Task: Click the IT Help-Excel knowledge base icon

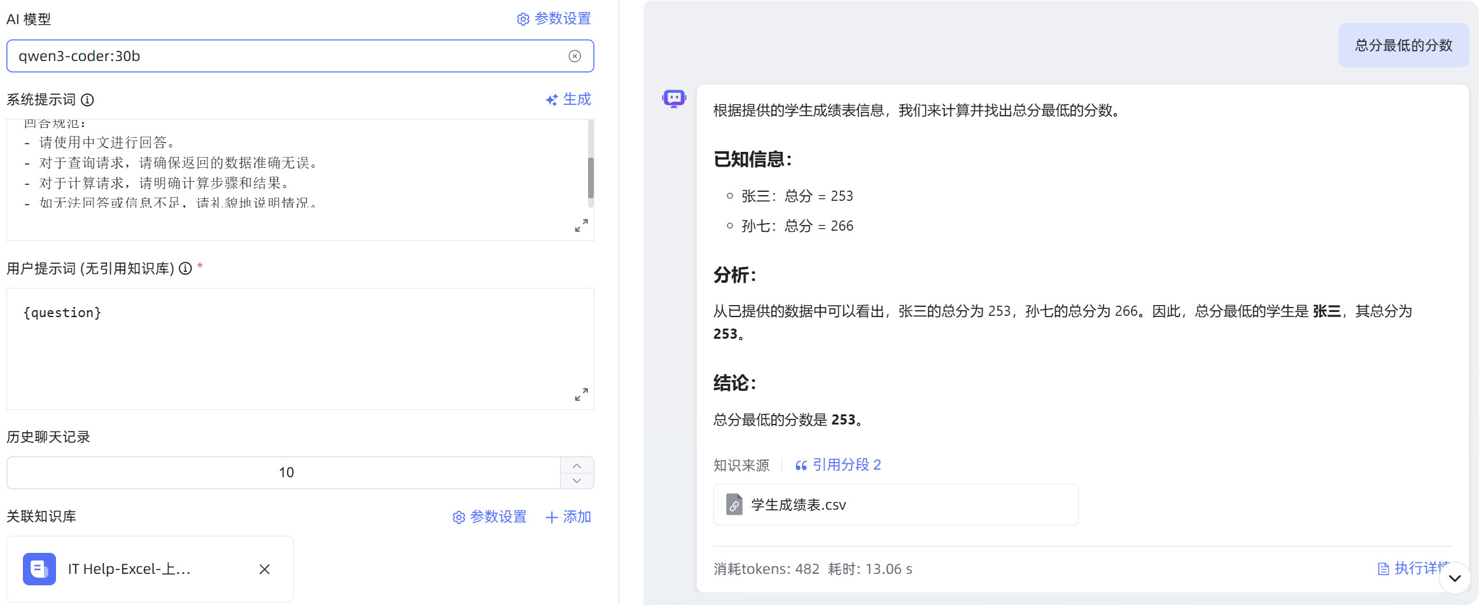Action: (x=39, y=569)
